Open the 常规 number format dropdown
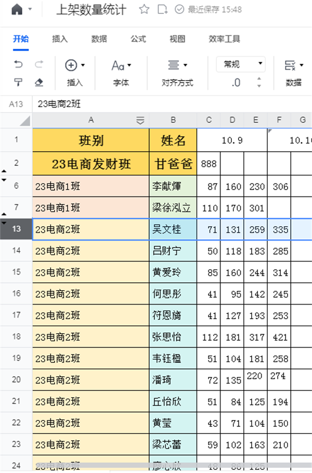The height and width of the screenshot is (473, 312). click(241, 64)
